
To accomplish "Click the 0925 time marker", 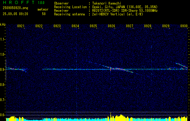I will pos(93,26).
